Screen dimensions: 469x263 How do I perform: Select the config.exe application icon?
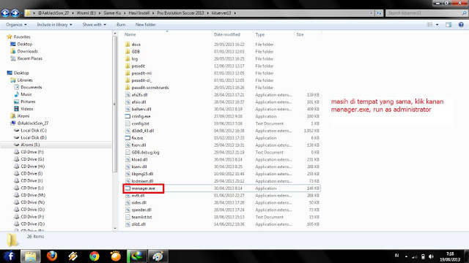tap(128, 116)
